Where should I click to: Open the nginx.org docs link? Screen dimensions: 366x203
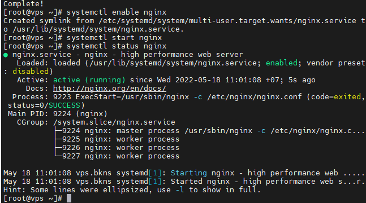click(110, 89)
